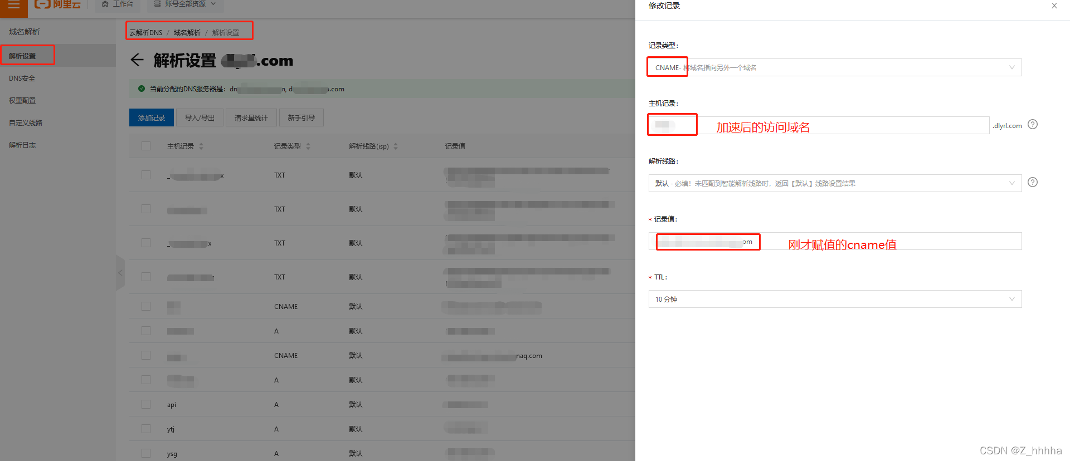Image resolution: width=1070 pixels, height=461 pixels.
Task: Tick the checkbox for the api record
Action: pos(146,404)
